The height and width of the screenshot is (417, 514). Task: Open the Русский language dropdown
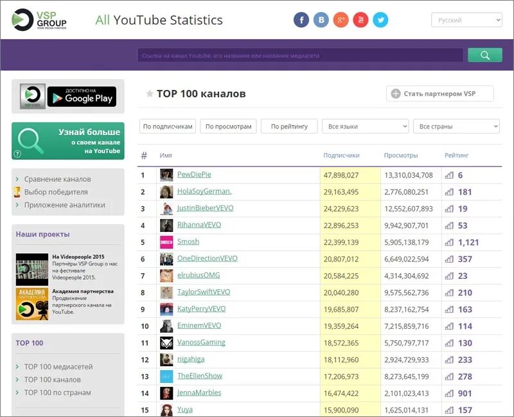point(466,20)
